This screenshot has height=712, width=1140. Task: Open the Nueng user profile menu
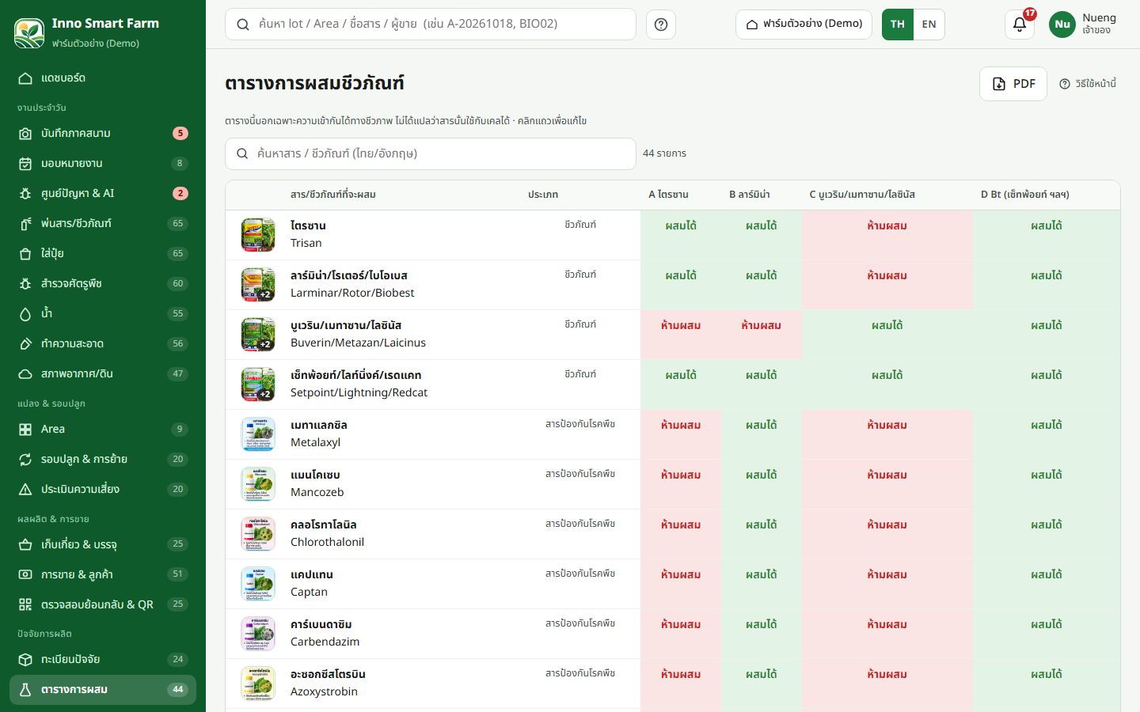point(1082,25)
